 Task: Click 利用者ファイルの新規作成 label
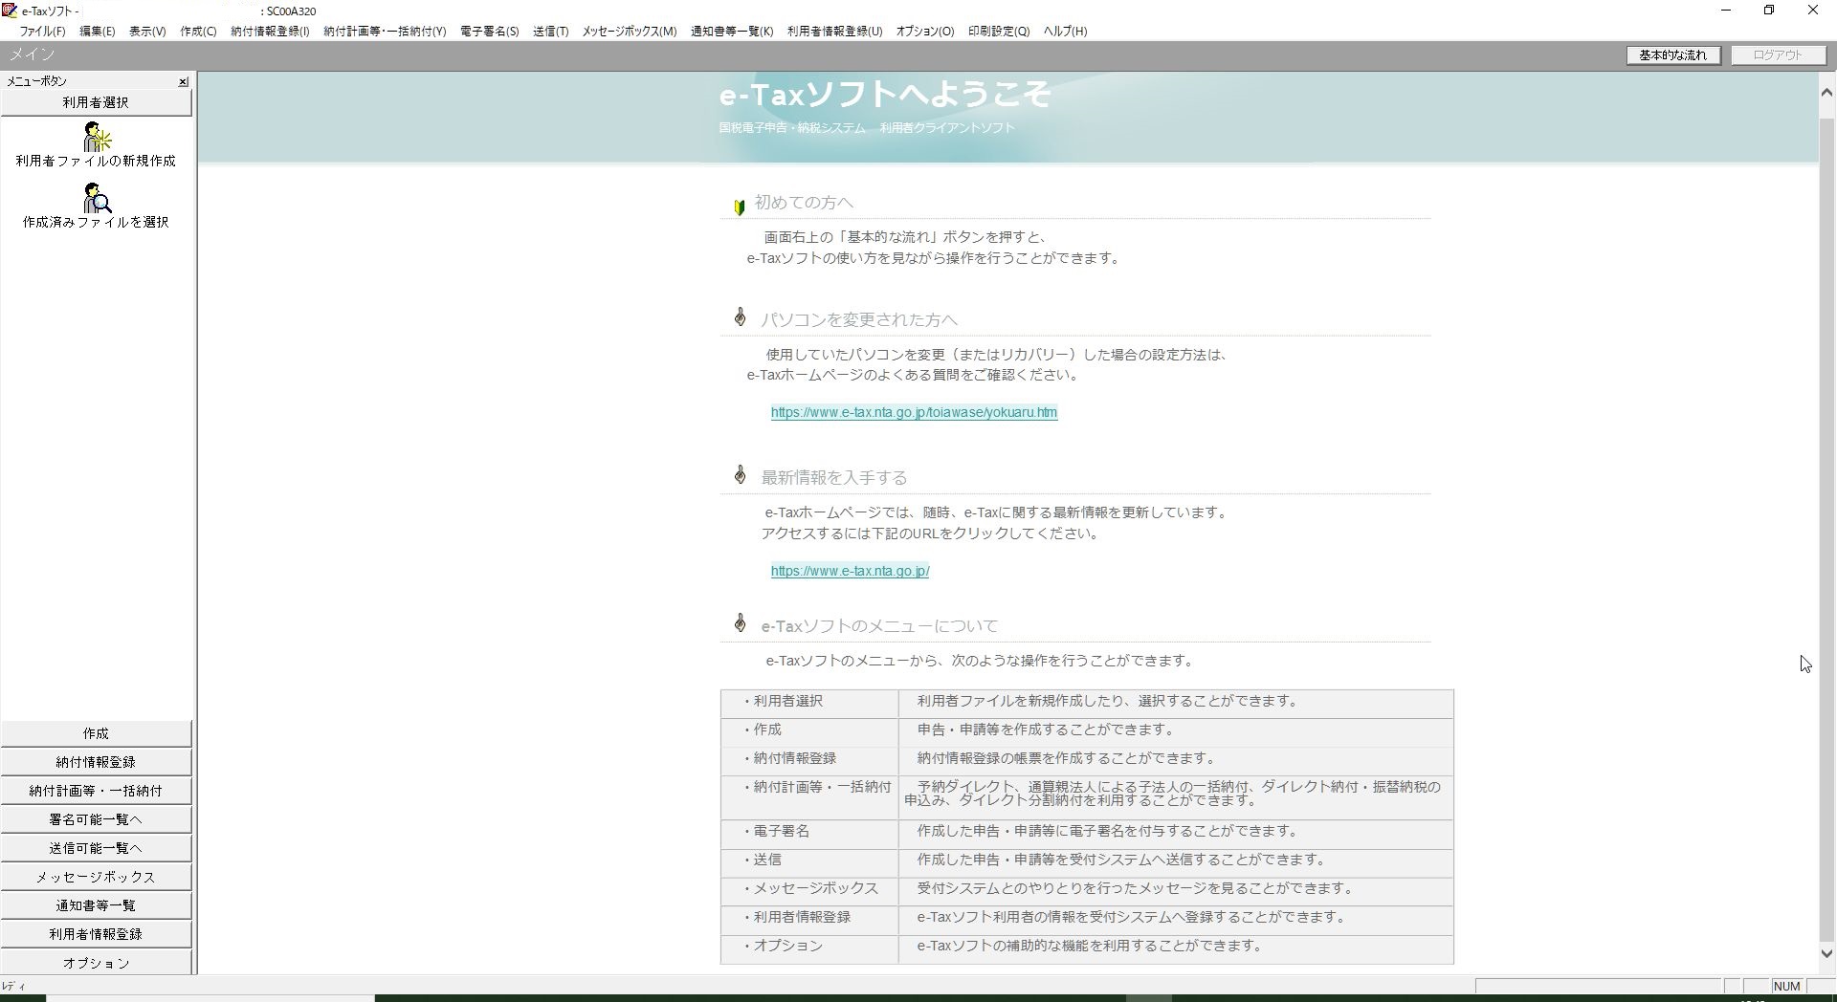(x=96, y=161)
